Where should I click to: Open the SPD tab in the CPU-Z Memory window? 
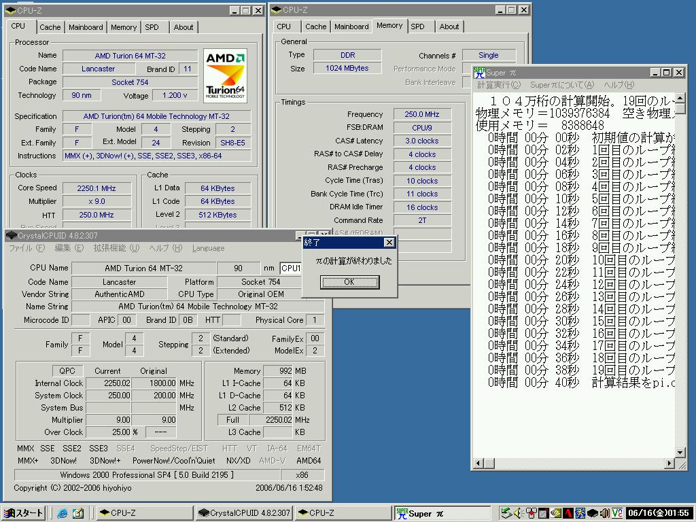coord(417,27)
